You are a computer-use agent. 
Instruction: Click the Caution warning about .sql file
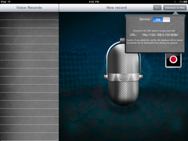pyautogui.click(x=155, y=40)
